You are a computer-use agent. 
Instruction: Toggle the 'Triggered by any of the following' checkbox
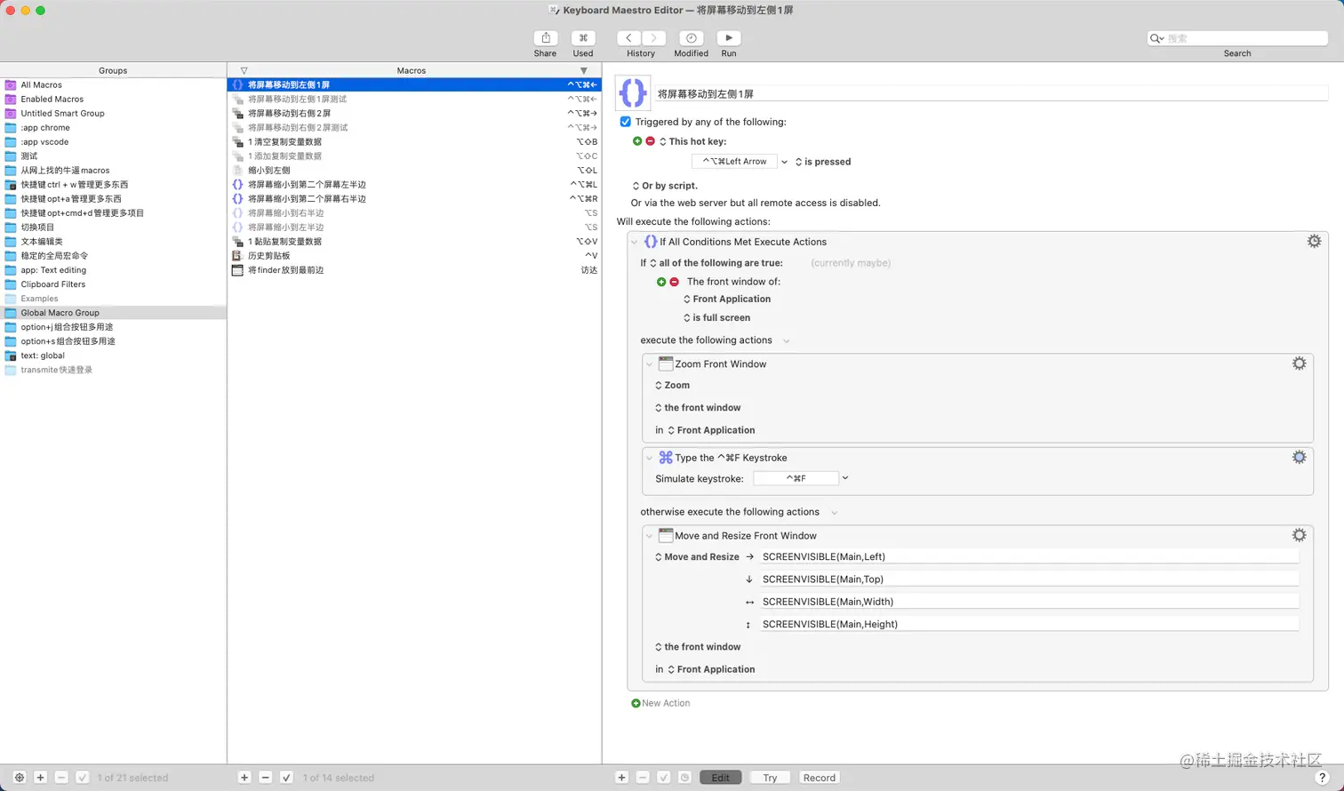pyautogui.click(x=626, y=122)
